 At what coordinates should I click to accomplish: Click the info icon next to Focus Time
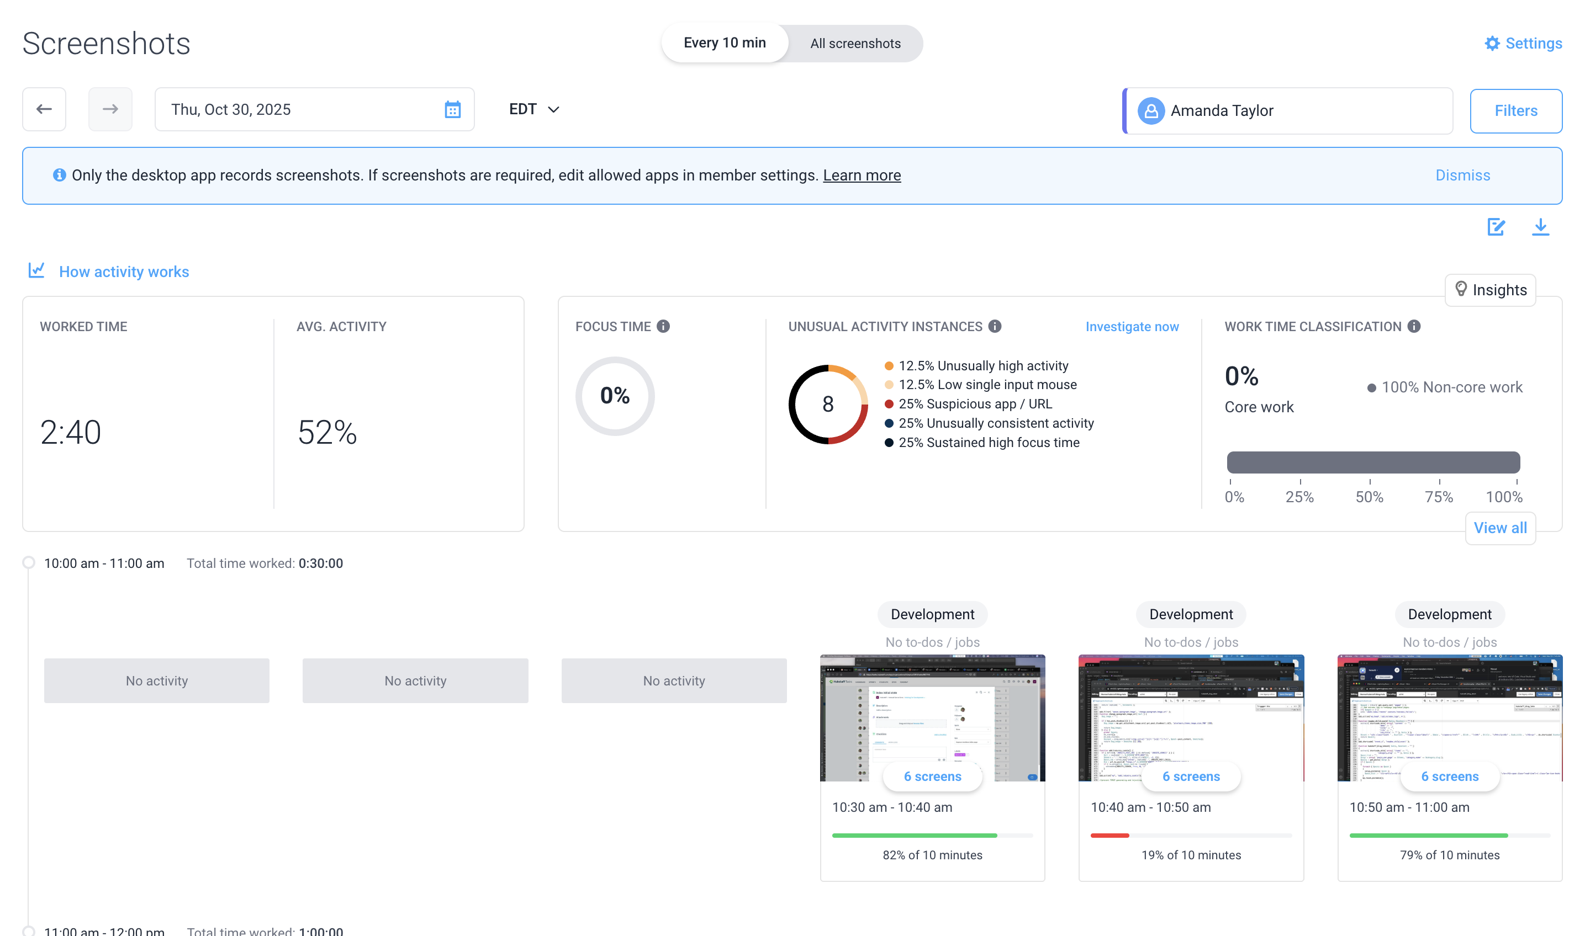click(x=663, y=326)
